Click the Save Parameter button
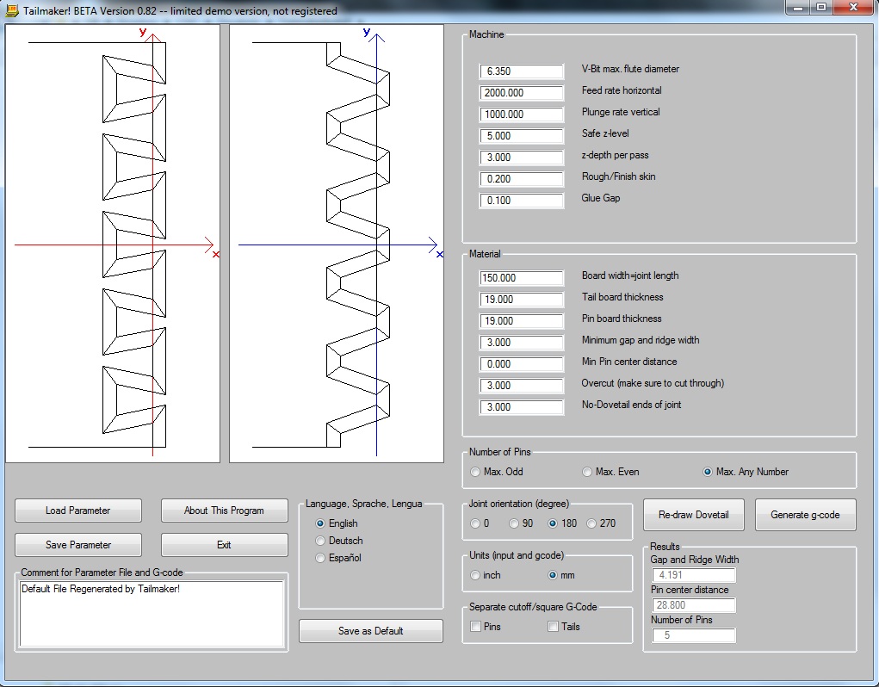 coord(78,545)
